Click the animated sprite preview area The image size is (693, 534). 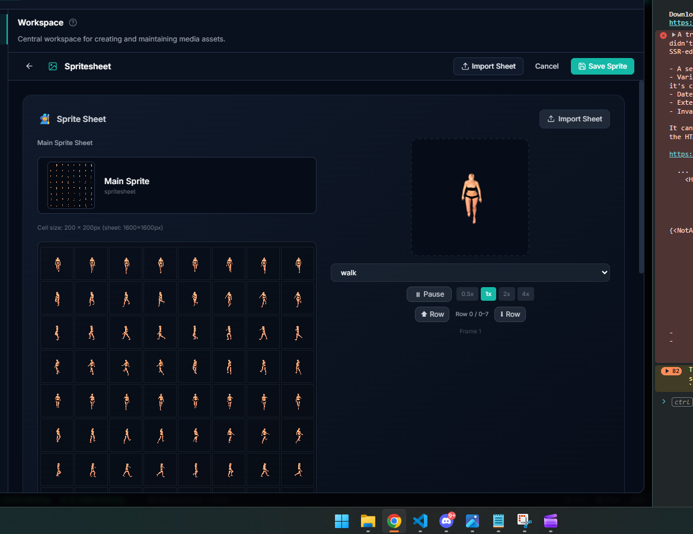click(x=470, y=197)
